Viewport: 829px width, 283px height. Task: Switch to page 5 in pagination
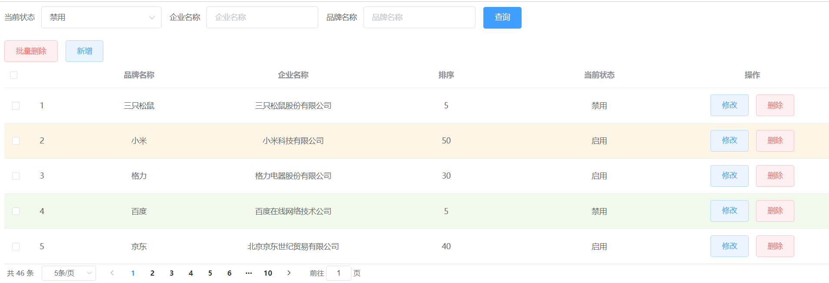pyautogui.click(x=210, y=273)
